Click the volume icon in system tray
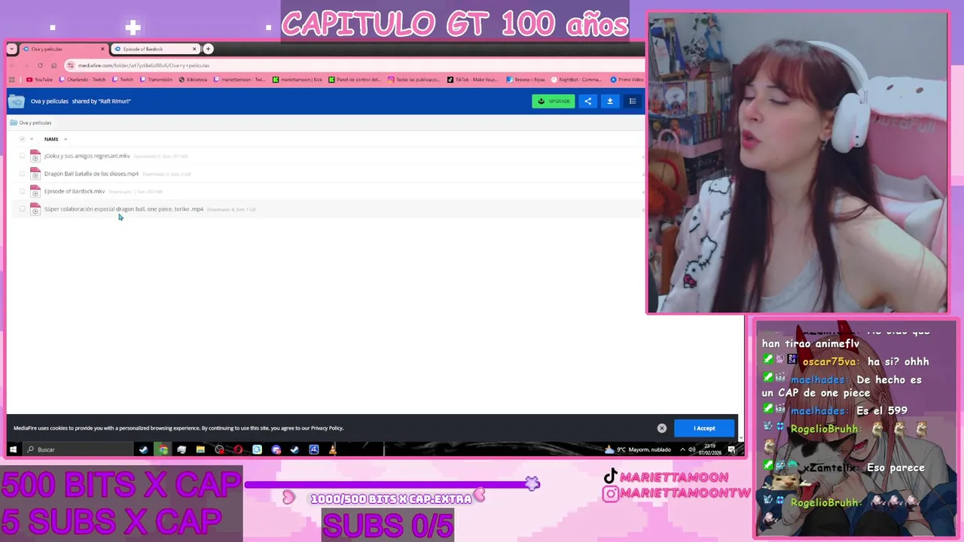Viewport: 964px width, 542px height. click(692, 449)
